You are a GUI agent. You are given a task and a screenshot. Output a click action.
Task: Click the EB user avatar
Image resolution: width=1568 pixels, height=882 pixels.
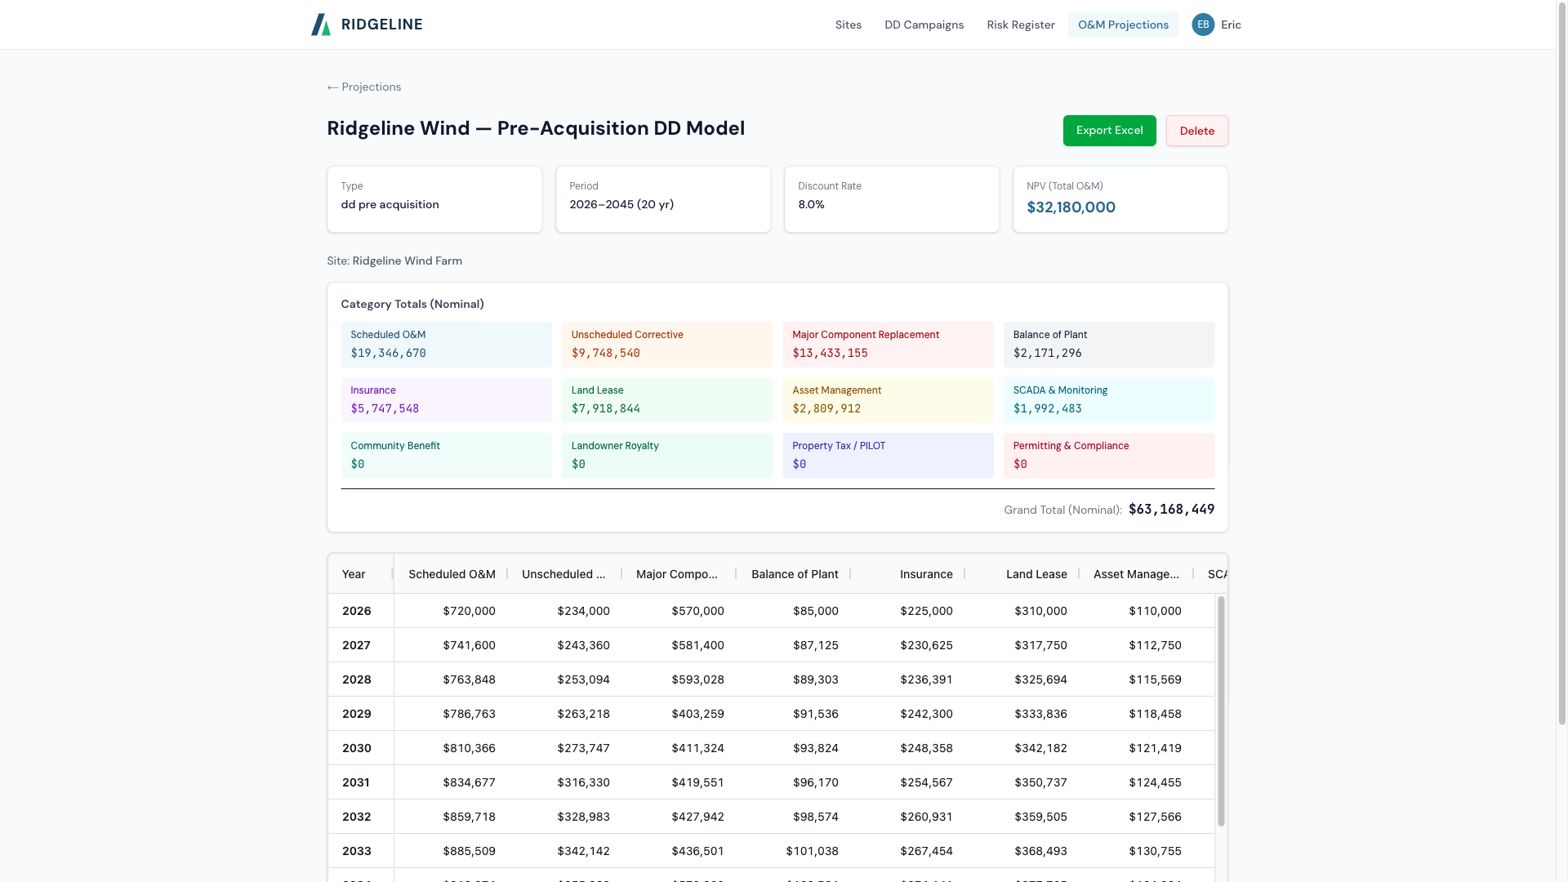[x=1203, y=24]
